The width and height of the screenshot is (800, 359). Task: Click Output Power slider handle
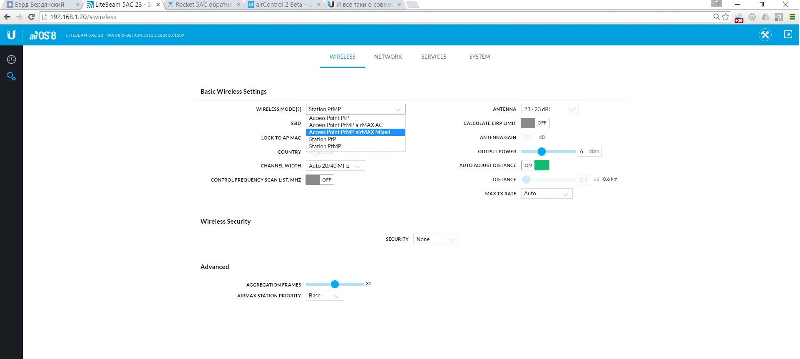tap(542, 151)
